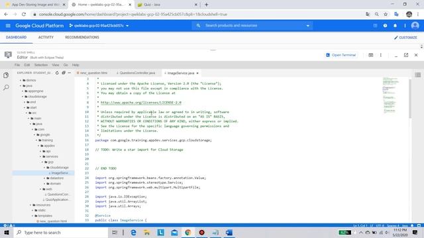Open Word from the taskbar

[229, 232]
